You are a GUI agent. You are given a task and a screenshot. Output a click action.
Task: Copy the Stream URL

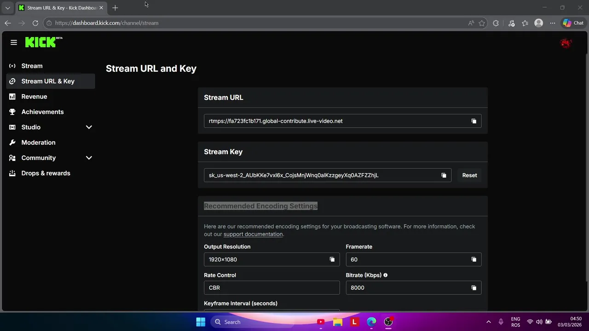tap(474, 121)
